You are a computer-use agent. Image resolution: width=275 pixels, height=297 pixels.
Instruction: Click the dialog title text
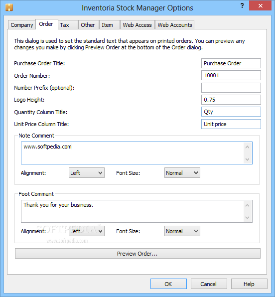(137, 8)
